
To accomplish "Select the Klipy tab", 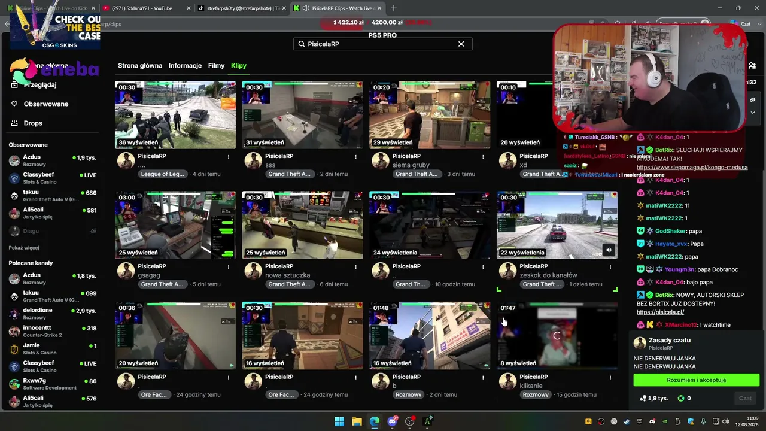I will click(239, 66).
